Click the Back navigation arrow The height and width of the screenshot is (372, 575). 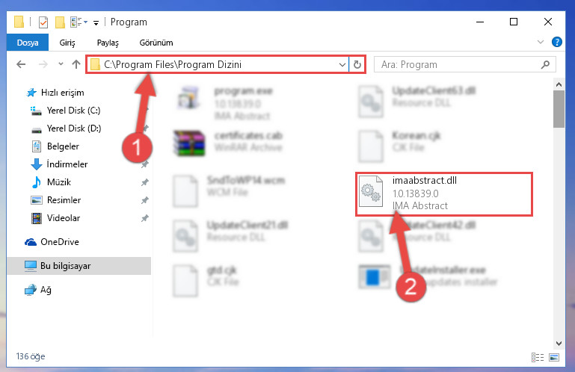tap(21, 64)
